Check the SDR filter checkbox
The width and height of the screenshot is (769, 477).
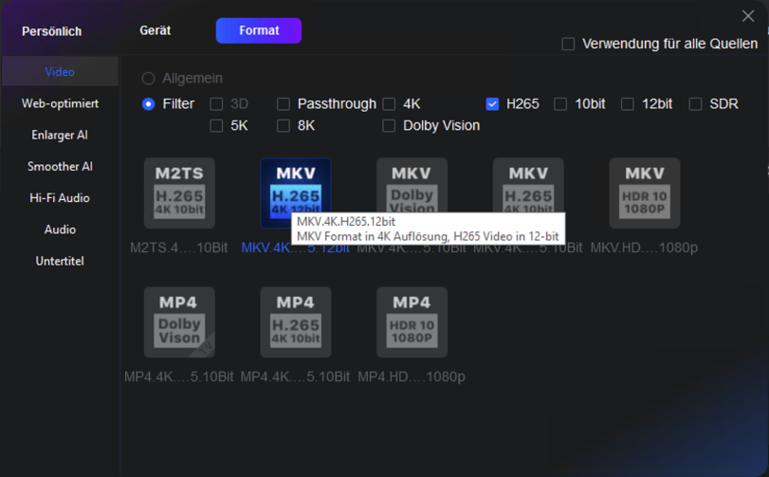pos(695,104)
